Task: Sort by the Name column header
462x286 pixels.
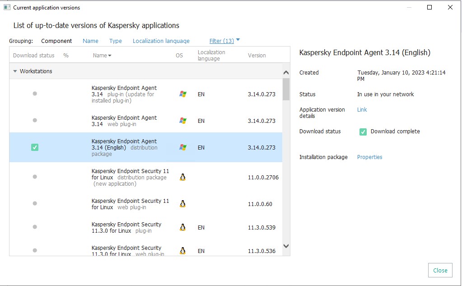Action: (102, 56)
